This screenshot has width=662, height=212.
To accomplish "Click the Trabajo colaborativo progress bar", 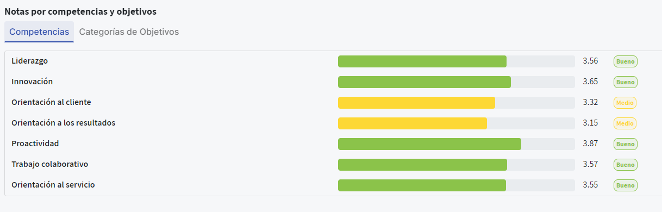I will (x=456, y=165).
